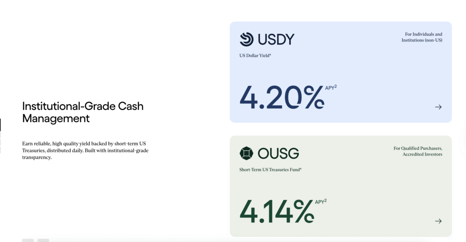Screen dimensions: 466x242
Task: Click the 'Earn reliable, high quality yield' paragraph
Action: tap(85, 150)
